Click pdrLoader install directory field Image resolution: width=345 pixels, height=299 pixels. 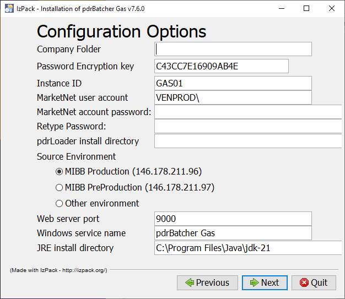(248, 141)
